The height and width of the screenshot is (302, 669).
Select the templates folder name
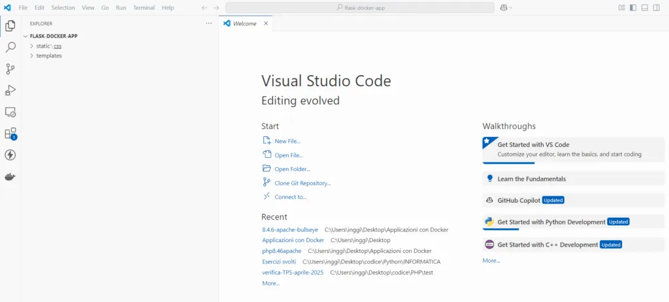49,56
